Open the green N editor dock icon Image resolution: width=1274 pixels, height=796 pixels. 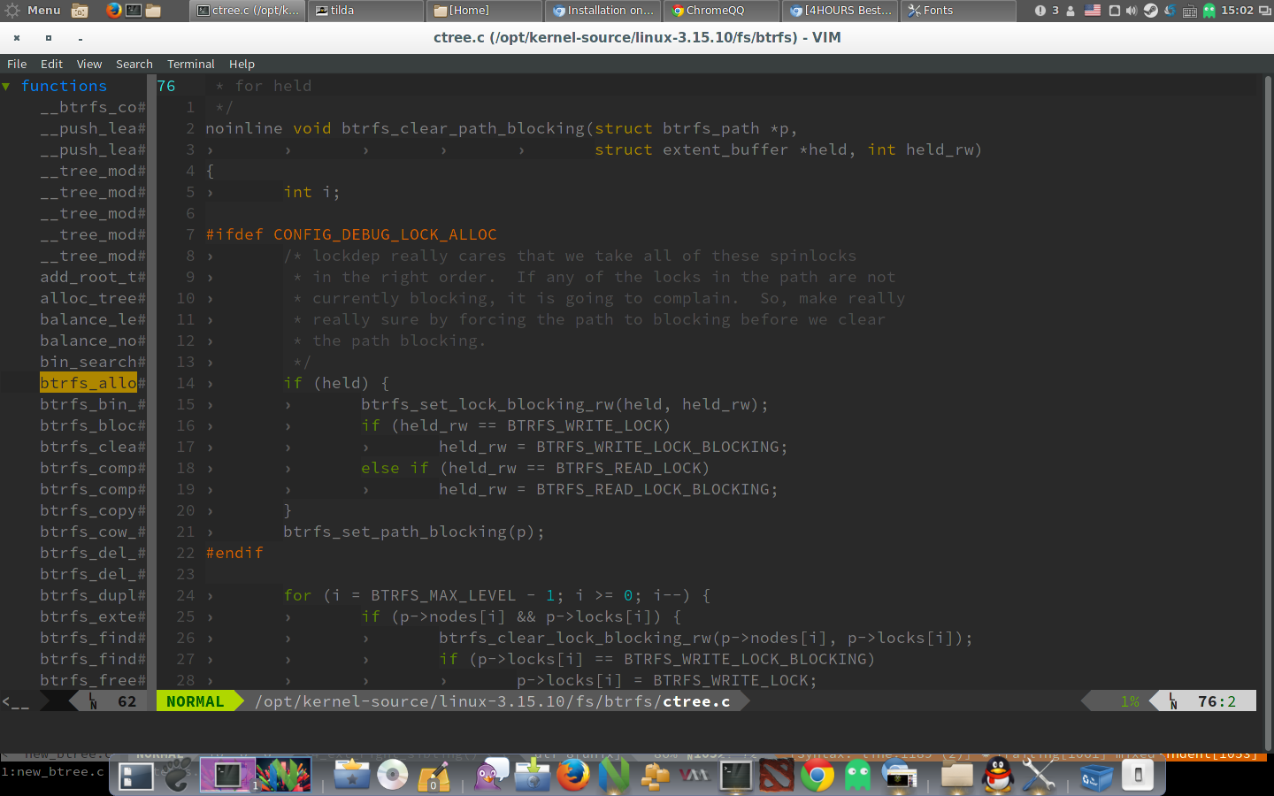[614, 776]
